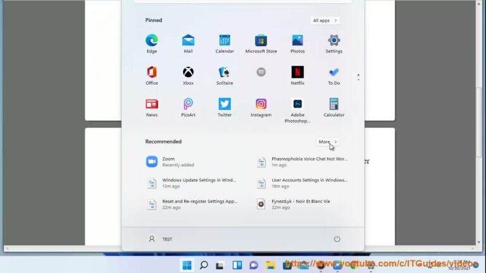This screenshot has width=486, height=273.
Task: Click the unlabeled gray Spotify icon
Action: pos(261,73)
